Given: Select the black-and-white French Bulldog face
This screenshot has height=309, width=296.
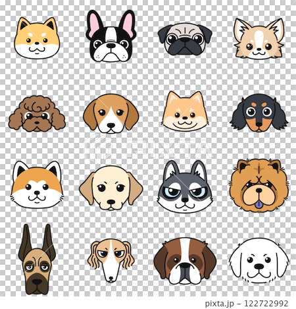Looking at the screenshot, I should 111,36.
